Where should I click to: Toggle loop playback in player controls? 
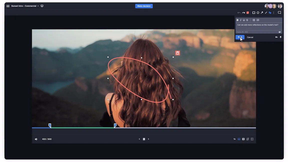(248, 139)
